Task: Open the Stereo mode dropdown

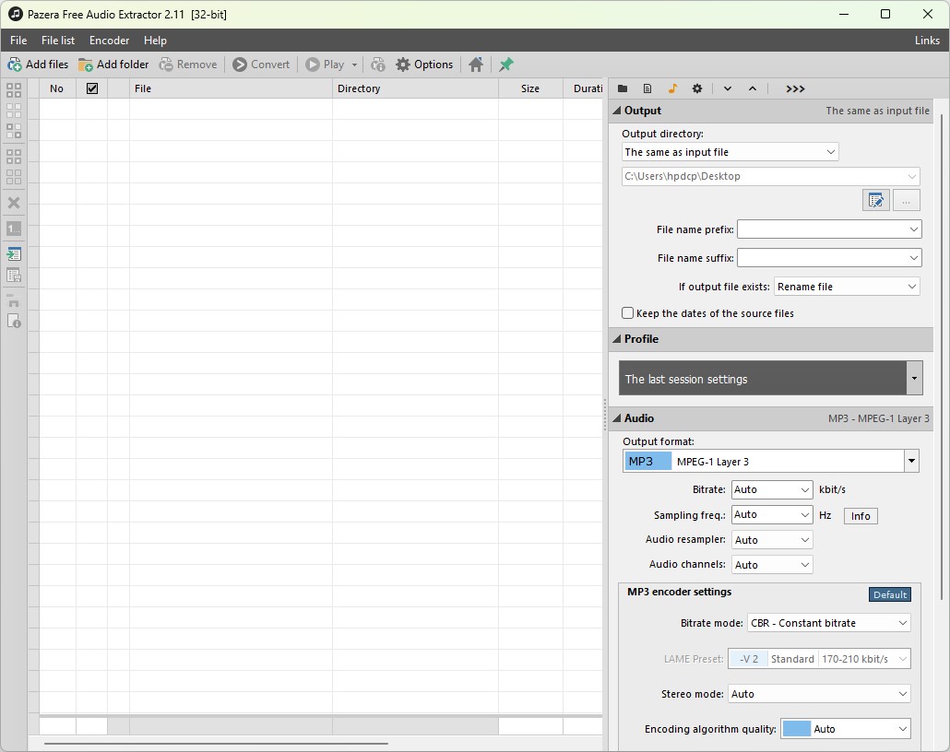Action: click(x=819, y=694)
